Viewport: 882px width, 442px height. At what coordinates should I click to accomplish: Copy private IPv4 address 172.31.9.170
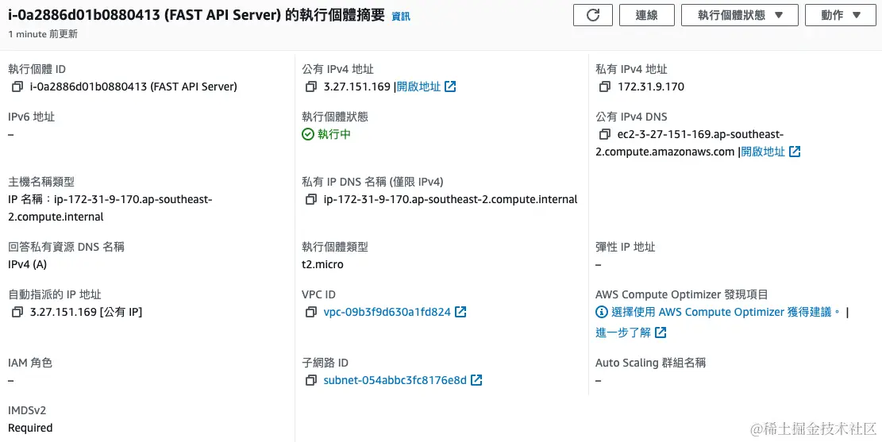point(605,86)
